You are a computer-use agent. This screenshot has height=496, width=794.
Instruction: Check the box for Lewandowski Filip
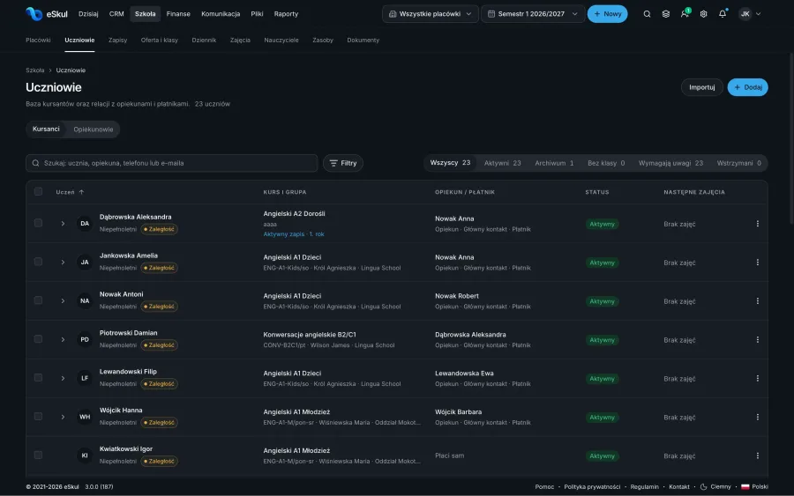point(38,378)
